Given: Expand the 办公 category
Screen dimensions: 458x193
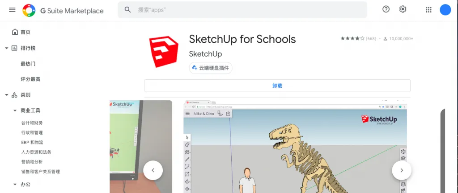Looking at the screenshot, I should (14, 184).
